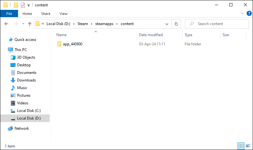253x150 pixels.
Task: Expand the address bar history dropdown
Action: 167,24
